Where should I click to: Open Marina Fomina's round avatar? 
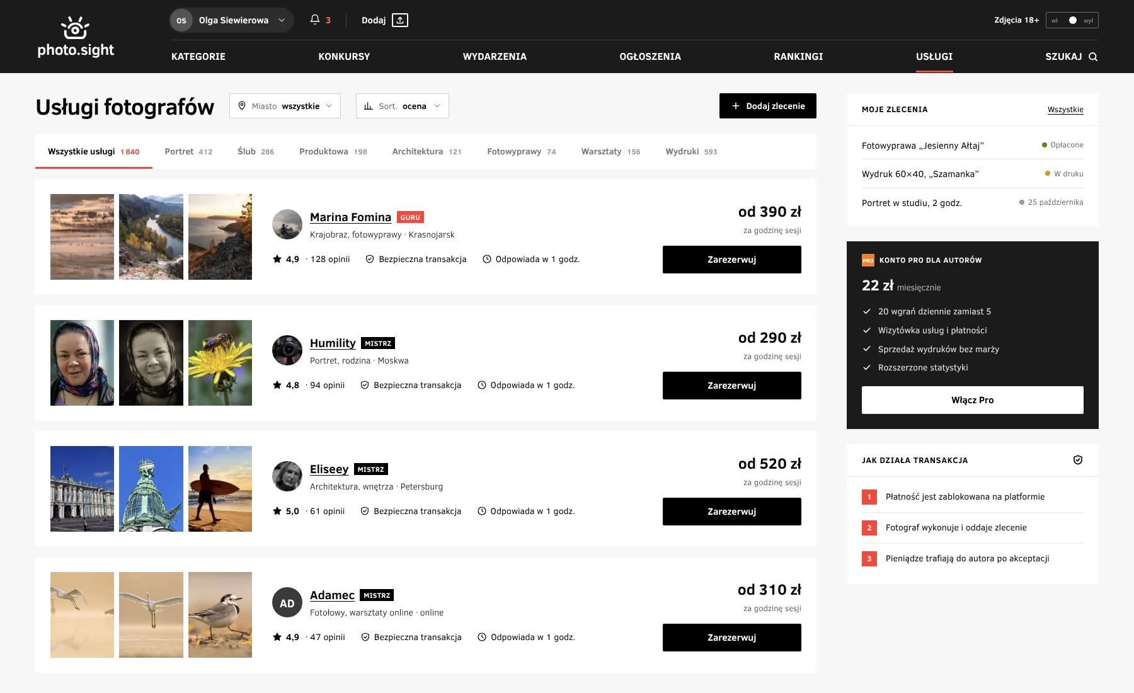click(287, 224)
